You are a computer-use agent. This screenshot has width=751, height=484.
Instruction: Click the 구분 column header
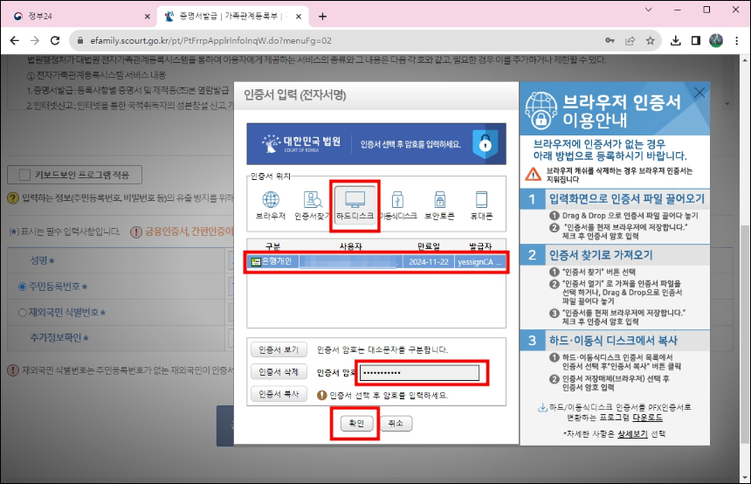click(x=273, y=246)
